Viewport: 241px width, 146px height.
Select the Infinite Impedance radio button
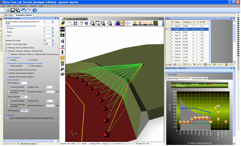coord(8,66)
